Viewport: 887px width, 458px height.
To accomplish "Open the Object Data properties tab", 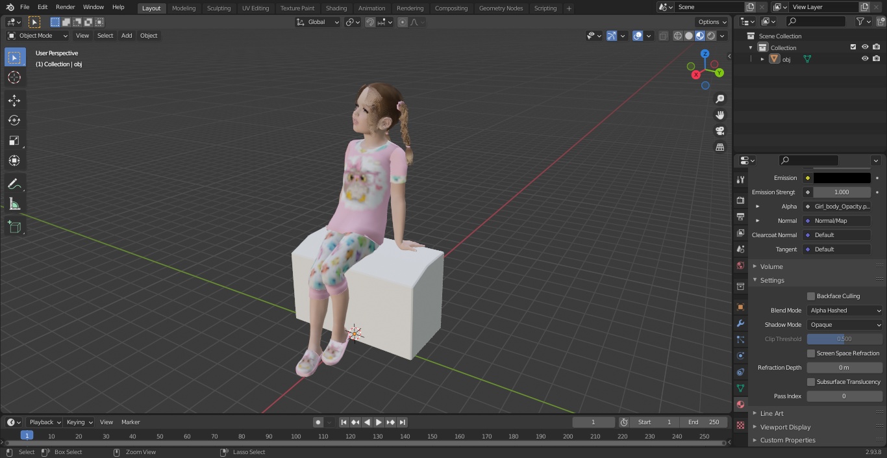I will 740,388.
